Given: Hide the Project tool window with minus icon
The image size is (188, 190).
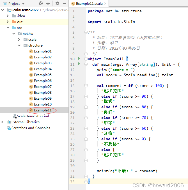Looking at the screenshot, I should coord(65,4).
